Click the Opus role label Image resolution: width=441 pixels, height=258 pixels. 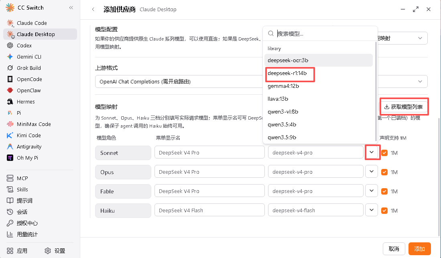[x=123, y=172]
